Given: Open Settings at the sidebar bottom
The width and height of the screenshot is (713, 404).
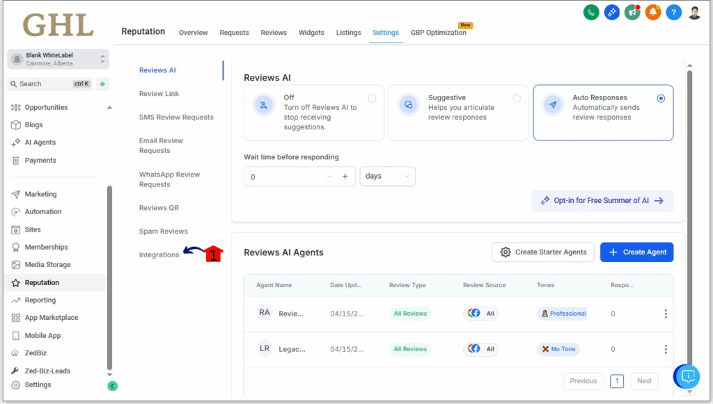Looking at the screenshot, I should tap(38, 385).
